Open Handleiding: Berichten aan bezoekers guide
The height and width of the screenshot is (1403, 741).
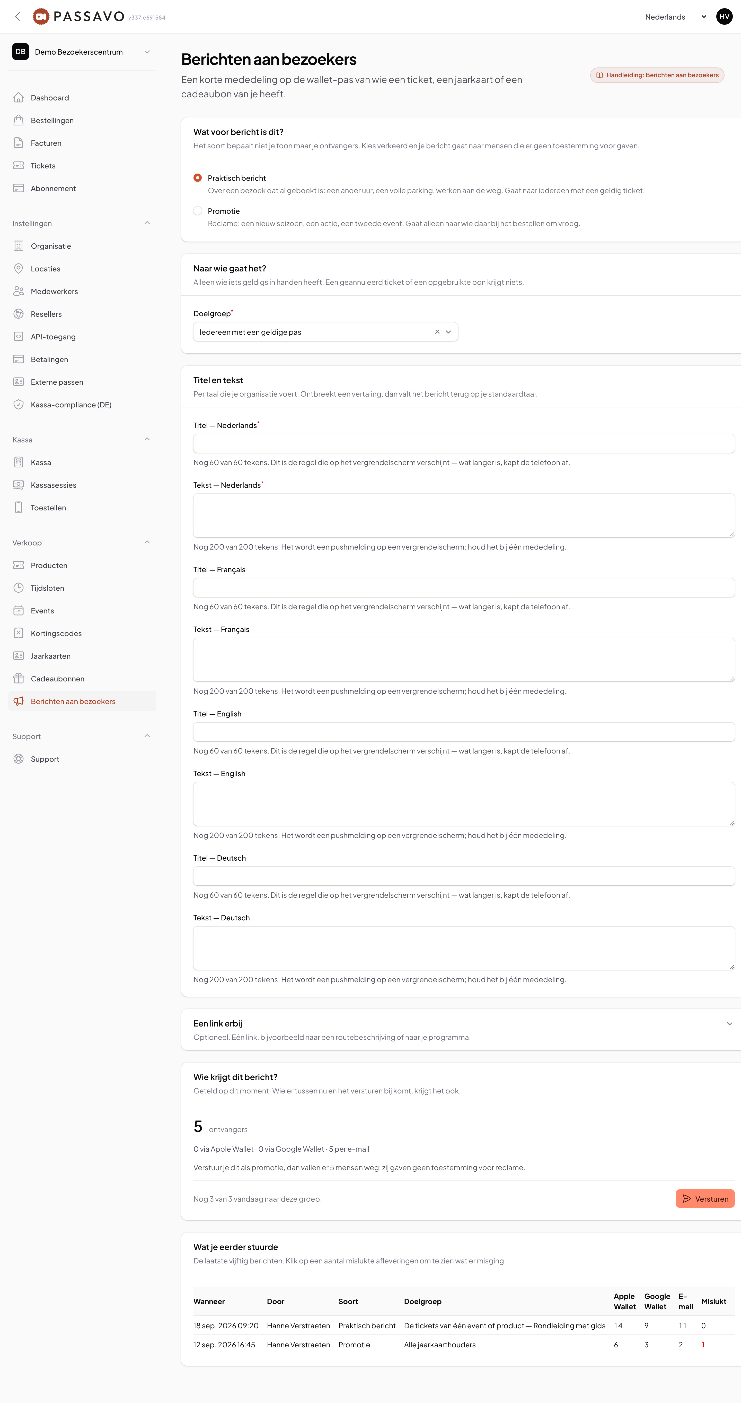[657, 75]
